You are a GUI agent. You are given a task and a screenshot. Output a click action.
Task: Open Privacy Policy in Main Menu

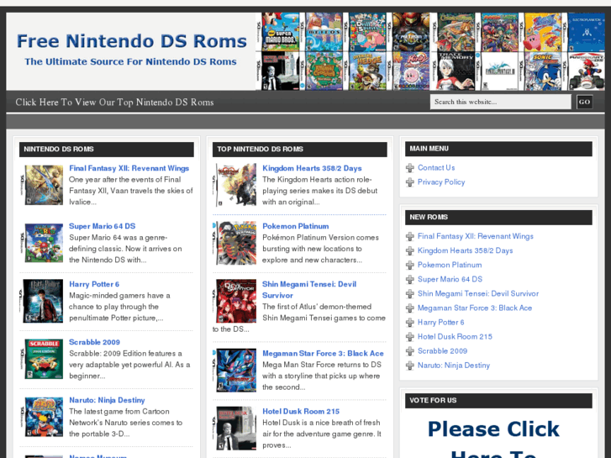(441, 182)
